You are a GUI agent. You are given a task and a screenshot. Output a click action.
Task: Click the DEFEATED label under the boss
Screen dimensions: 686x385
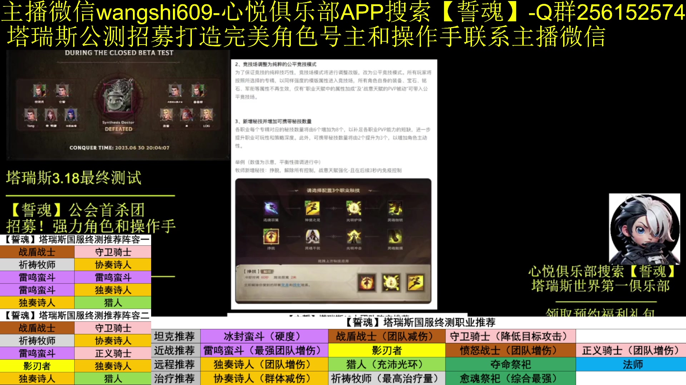pyautogui.click(x=118, y=129)
